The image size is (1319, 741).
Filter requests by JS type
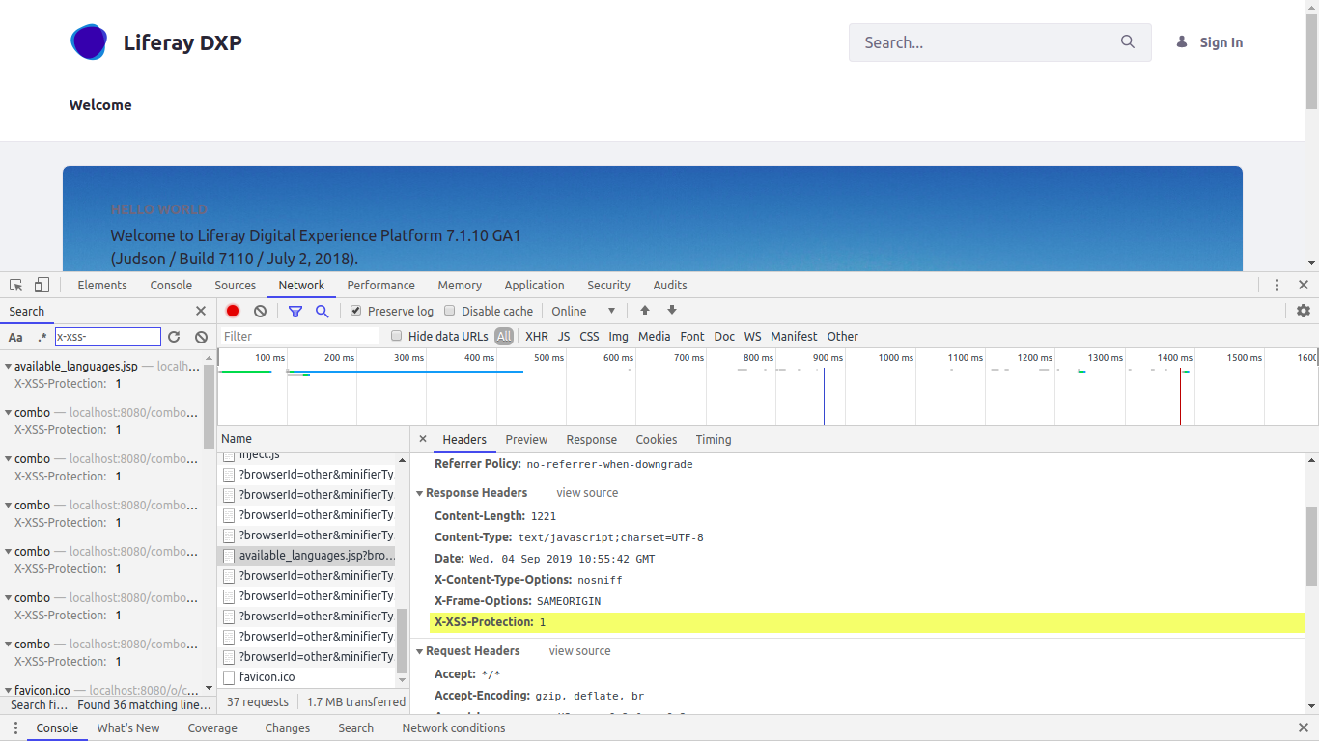[564, 336]
